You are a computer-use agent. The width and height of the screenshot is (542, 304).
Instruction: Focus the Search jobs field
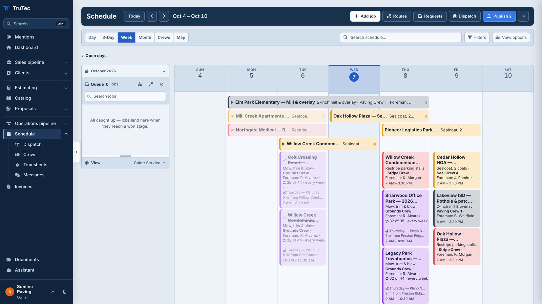coord(125,96)
